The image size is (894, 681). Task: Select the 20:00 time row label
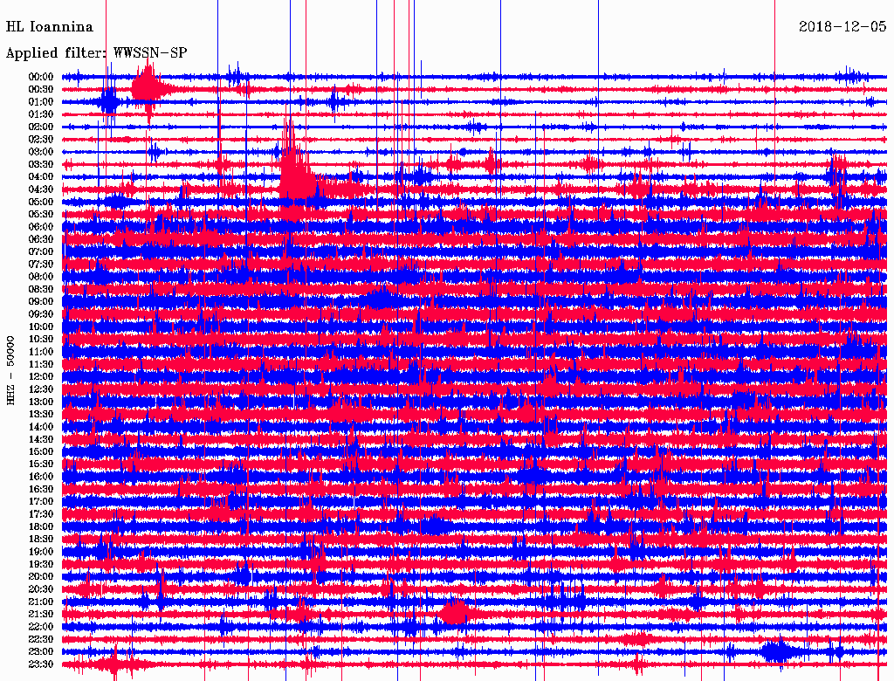pyautogui.click(x=41, y=577)
